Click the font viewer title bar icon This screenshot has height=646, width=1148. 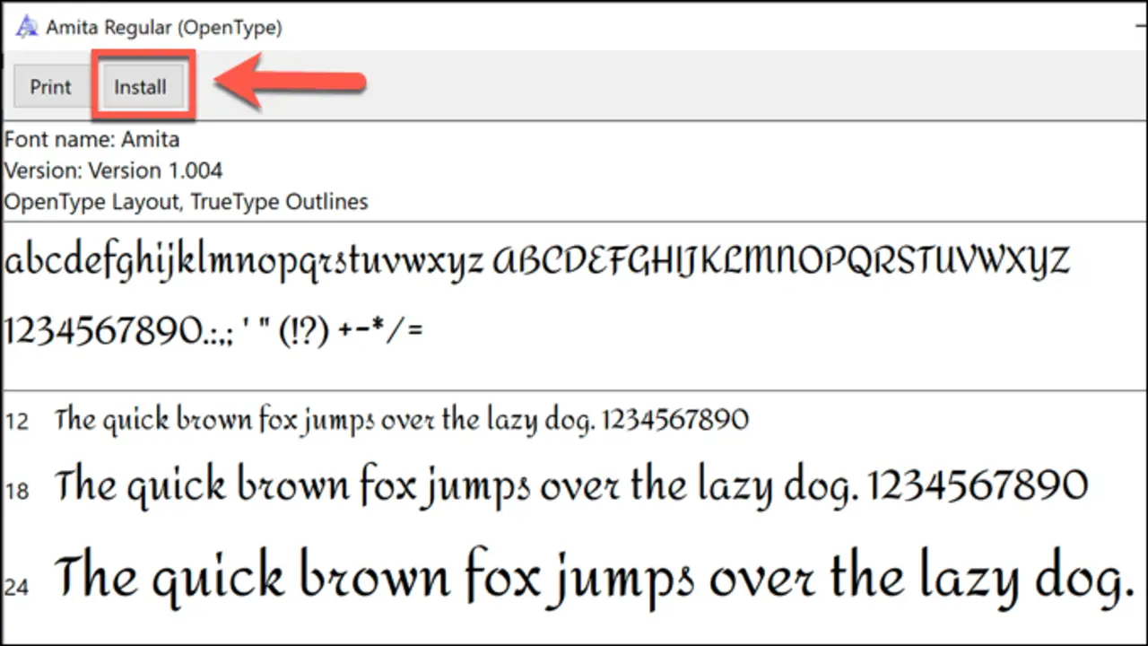pos(28,27)
